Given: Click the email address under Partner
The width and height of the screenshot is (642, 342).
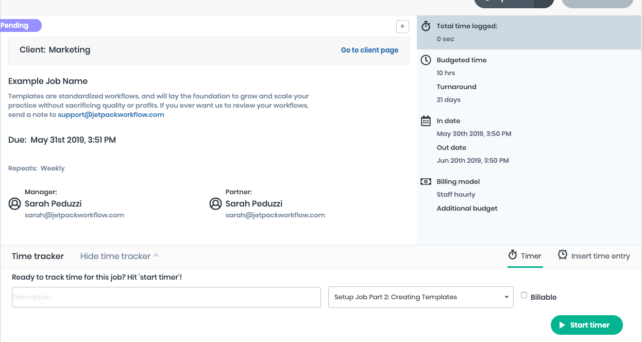Looking at the screenshot, I should point(275,215).
